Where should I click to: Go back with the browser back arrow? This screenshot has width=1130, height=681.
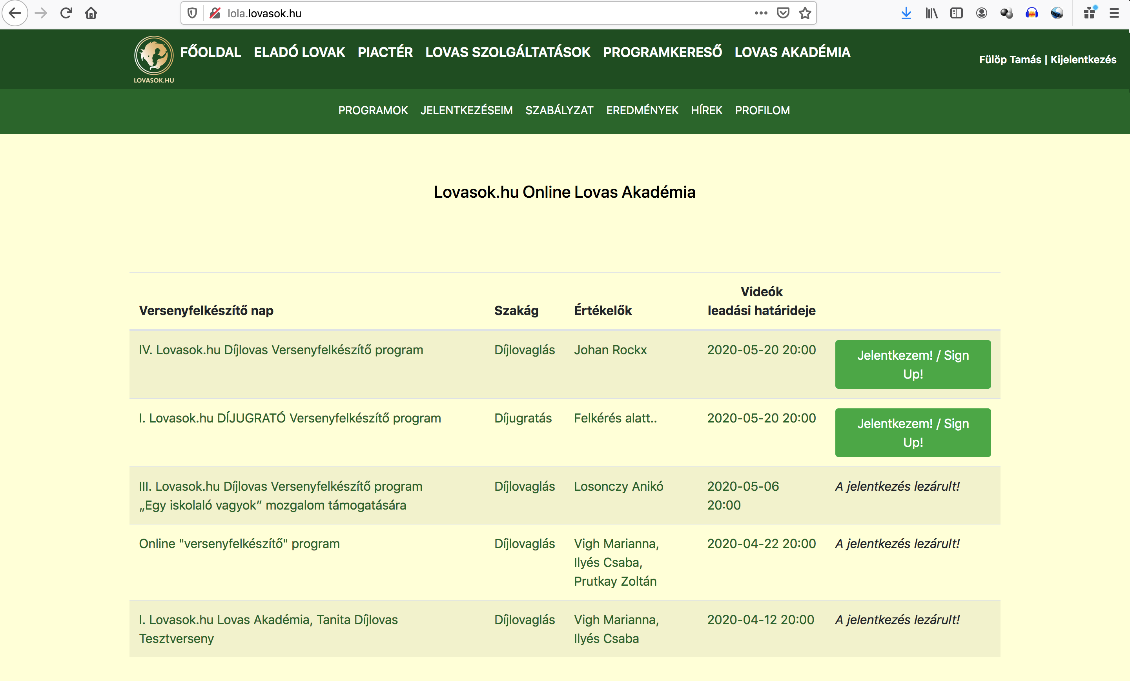pyautogui.click(x=15, y=13)
